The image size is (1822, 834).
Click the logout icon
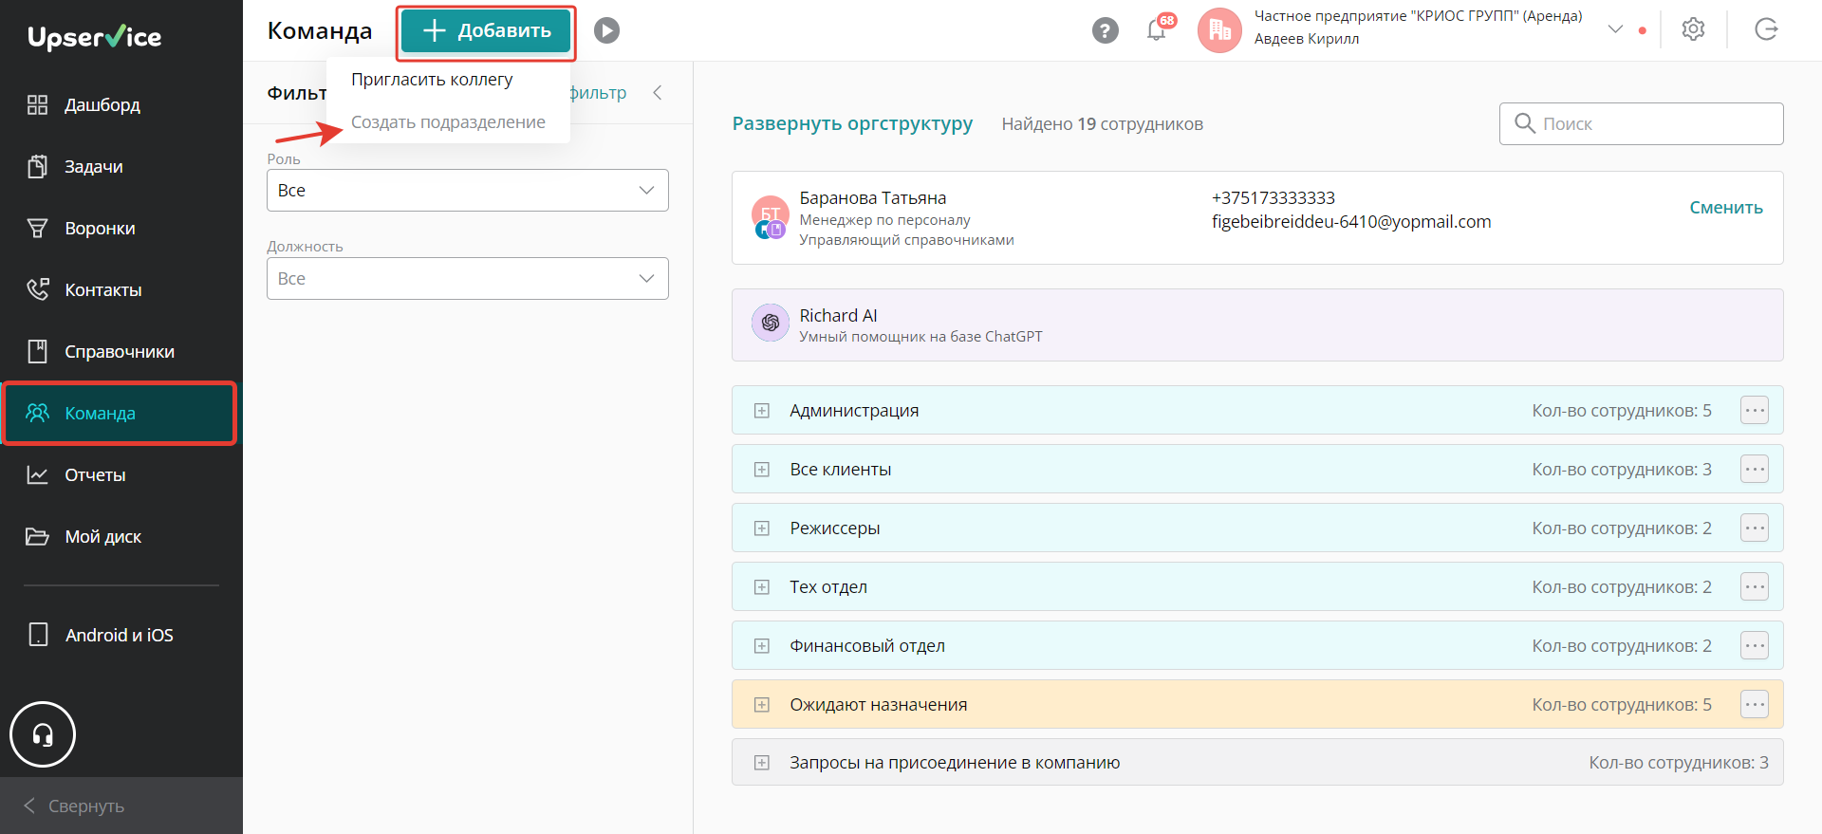1766,29
